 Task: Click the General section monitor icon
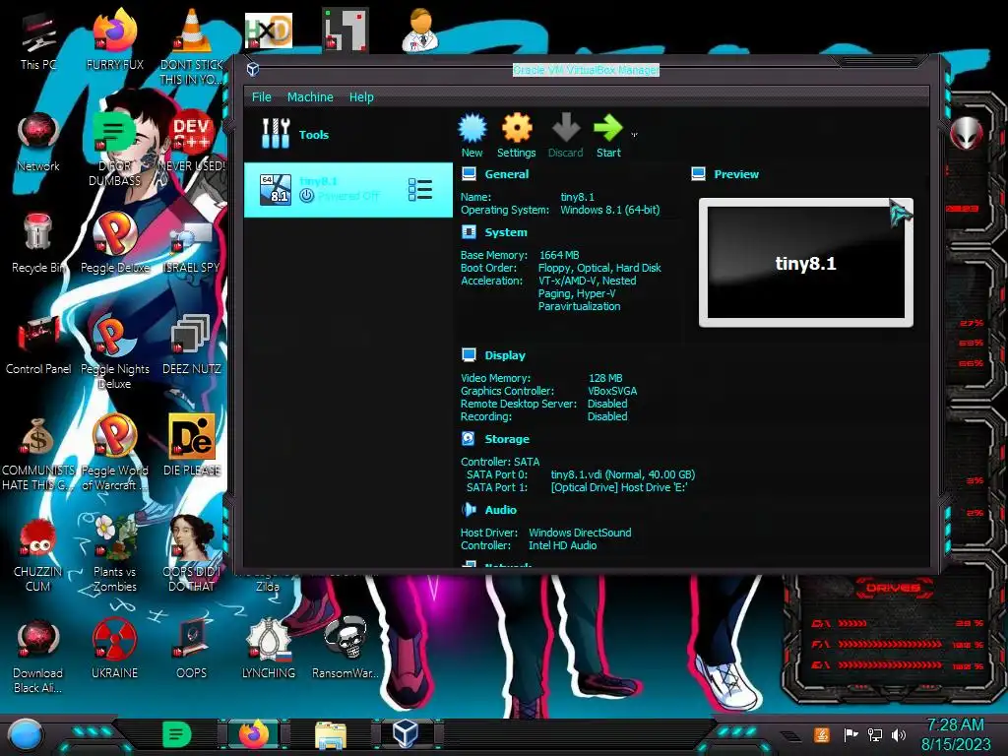469,174
